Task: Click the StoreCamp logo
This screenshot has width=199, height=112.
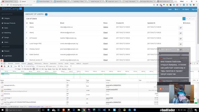Action: 12,9
